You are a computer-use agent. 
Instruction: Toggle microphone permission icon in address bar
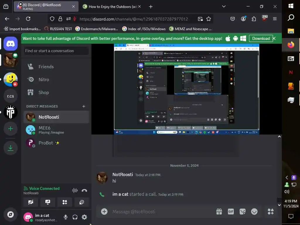75,19
